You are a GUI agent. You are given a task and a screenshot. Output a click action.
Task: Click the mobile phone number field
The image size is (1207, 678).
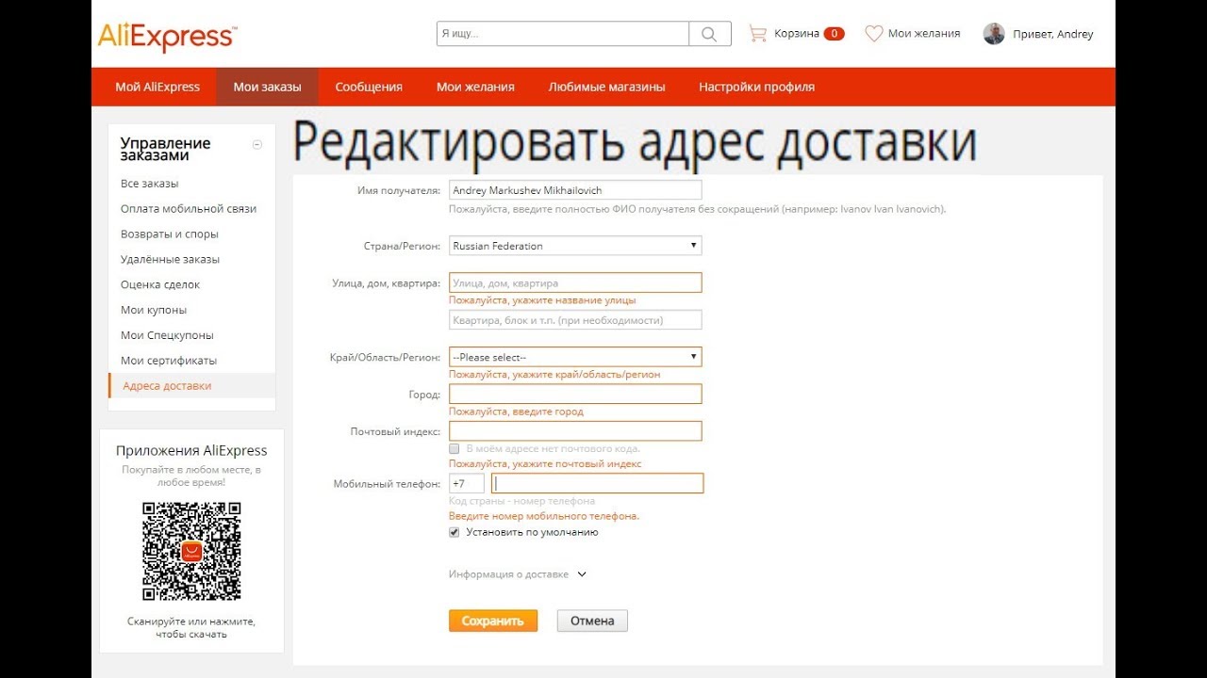pyautogui.click(x=597, y=483)
